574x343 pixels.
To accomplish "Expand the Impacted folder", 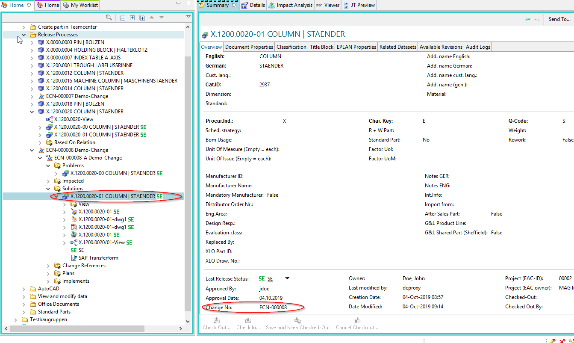I will coord(49,181).
